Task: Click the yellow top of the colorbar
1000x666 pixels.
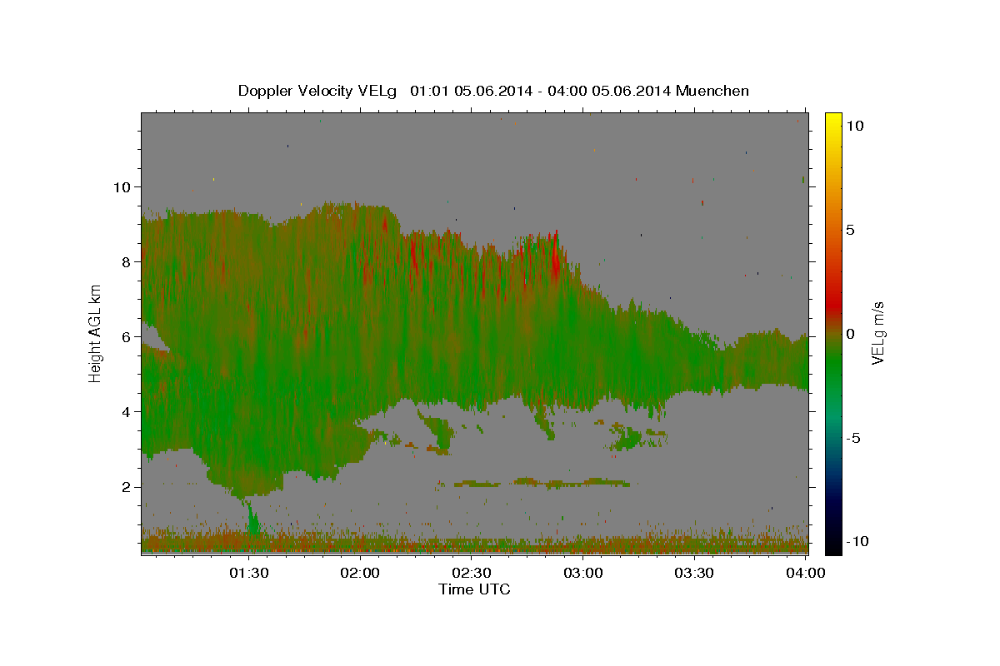Action: tap(832, 121)
